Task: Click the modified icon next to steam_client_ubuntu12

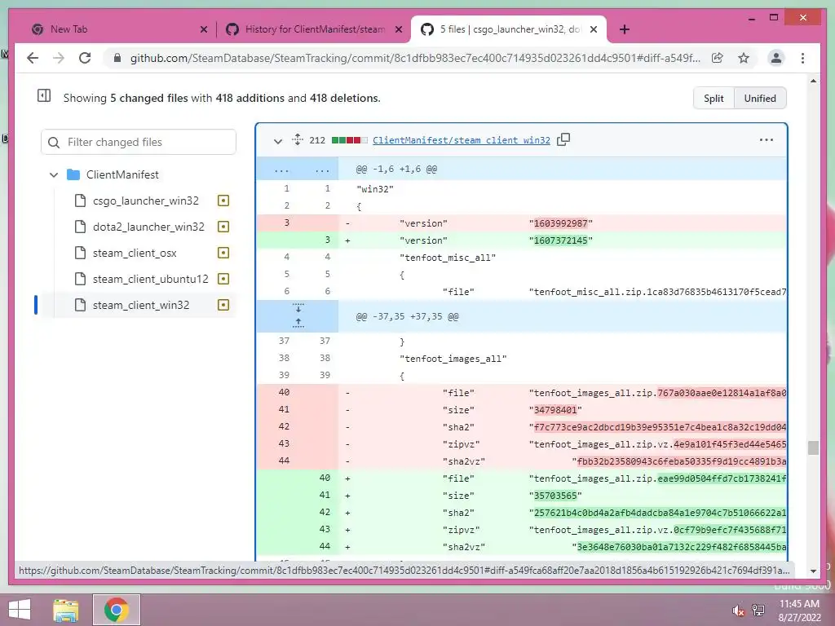Action: [223, 279]
